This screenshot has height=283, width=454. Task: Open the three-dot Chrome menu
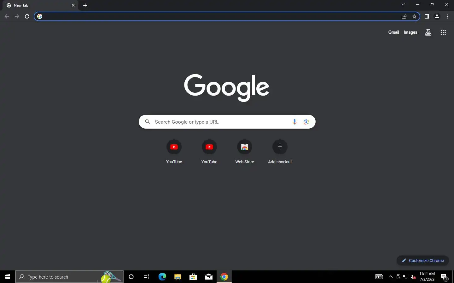click(x=447, y=16)
